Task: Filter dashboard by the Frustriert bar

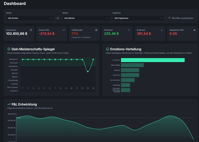Action: tap(153, 60)
